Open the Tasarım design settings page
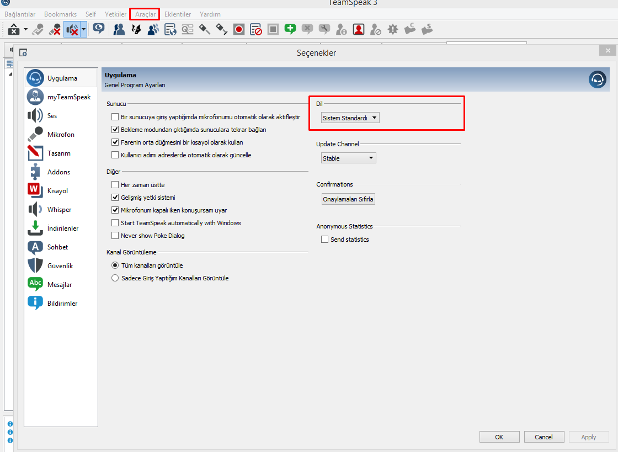 (61, 153)
